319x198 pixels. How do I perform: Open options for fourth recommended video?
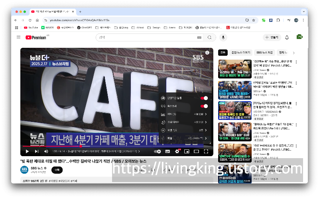(296, 125)
